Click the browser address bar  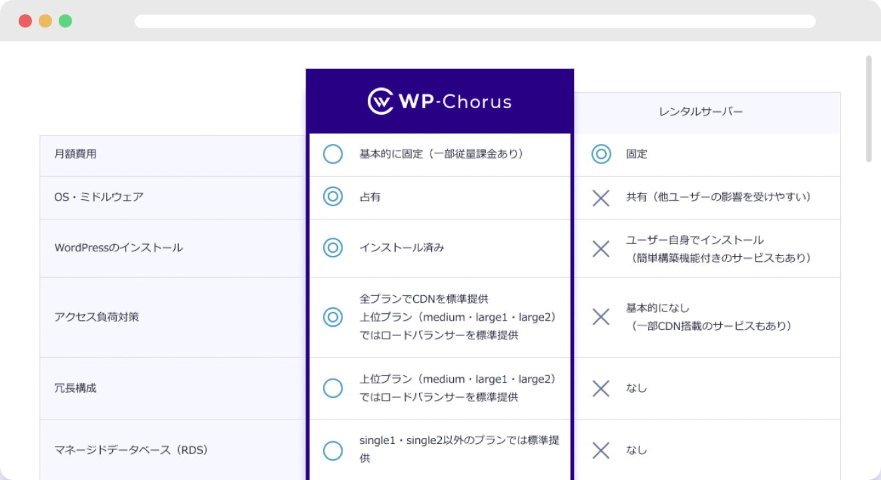click(x=475, y=21)
